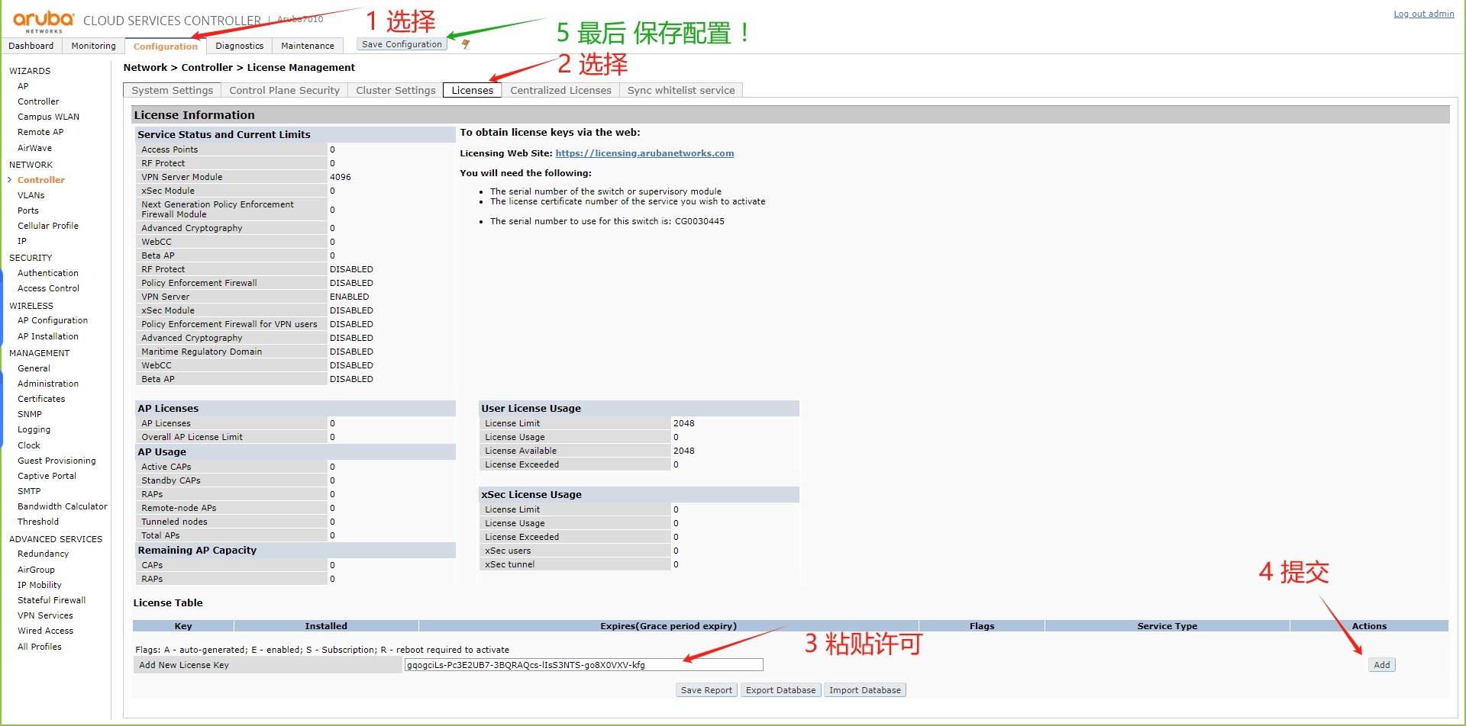1466x726 pixels.
Task: Expand the arrow beside the Network Controller item
Action: click(x=9, y=180)
